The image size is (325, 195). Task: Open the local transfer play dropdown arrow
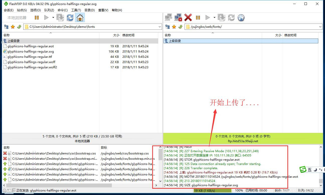coord(53,18)
